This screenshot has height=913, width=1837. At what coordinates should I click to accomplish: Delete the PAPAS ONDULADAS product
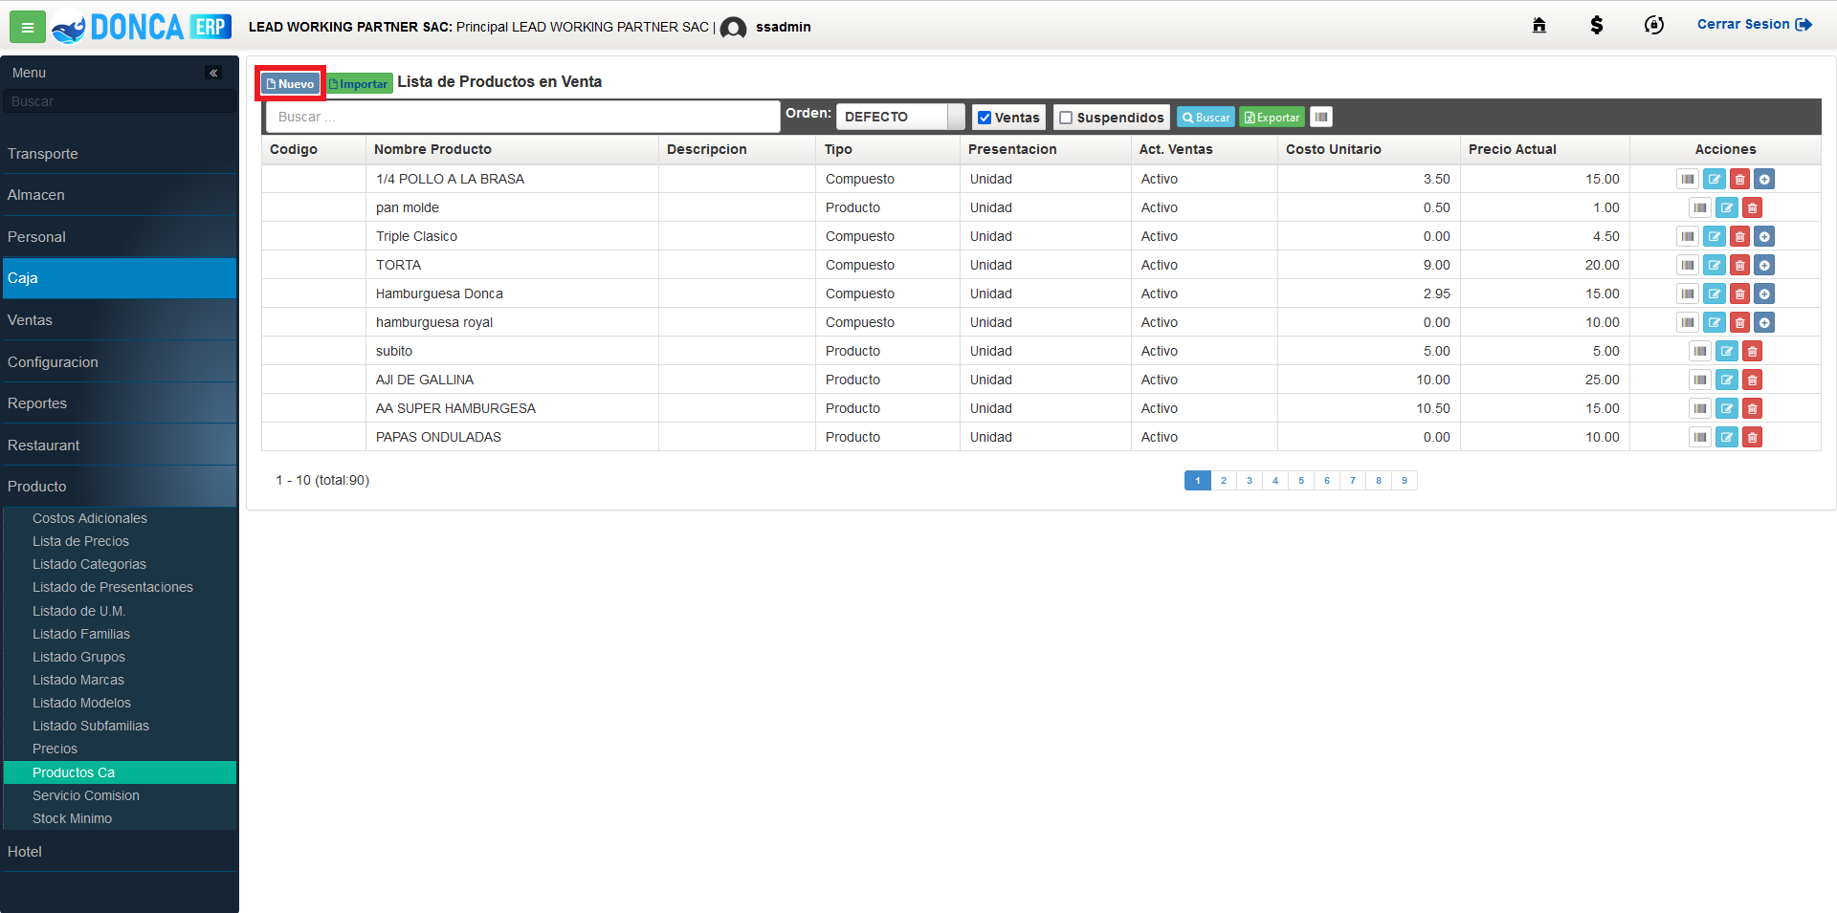click(x=1752, y=437)
